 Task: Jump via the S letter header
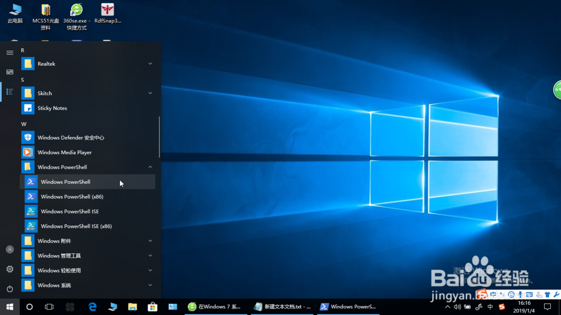point(22,80)
